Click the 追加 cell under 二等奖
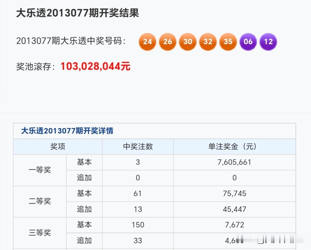Image resolution: width=311 pixels, height=250 pixels. point(84,209)
